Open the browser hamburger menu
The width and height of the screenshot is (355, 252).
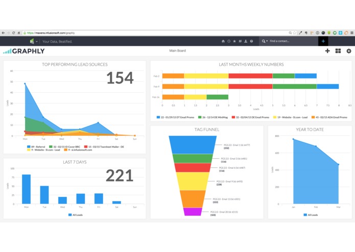click(x=352, y=33)
